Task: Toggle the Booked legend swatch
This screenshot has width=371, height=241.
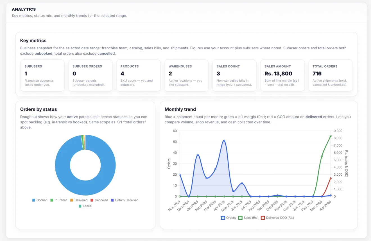Action: pos(33,200)
